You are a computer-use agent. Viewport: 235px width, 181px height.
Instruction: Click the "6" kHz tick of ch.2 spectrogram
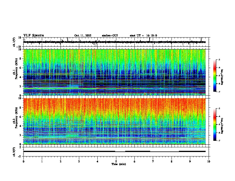(21, 117)
